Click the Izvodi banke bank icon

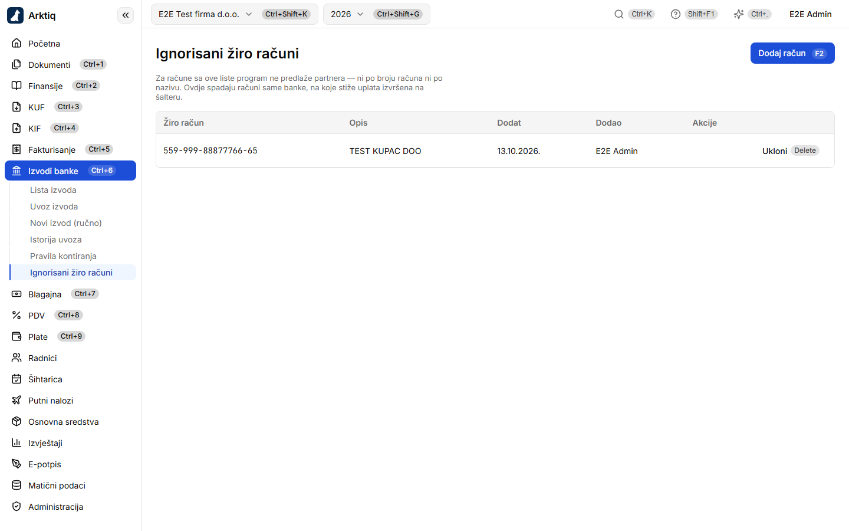[17, 171]
